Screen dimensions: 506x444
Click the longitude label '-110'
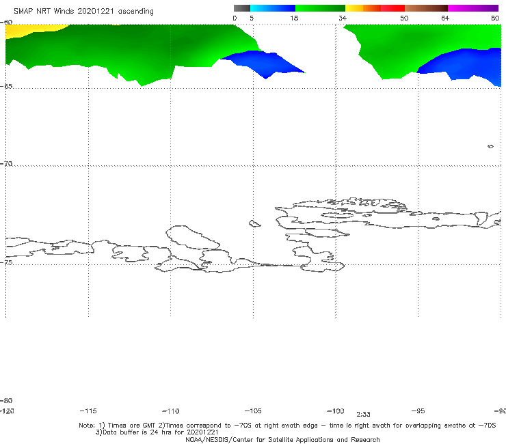point(171,411)
